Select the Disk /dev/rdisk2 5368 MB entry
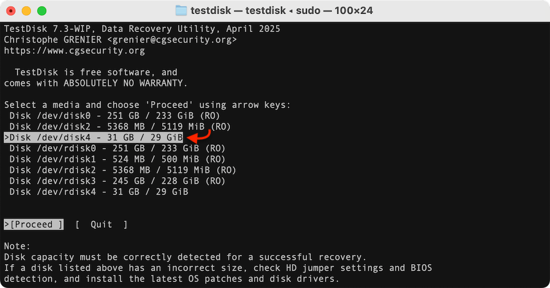This screenshot has width=550, height=288. tap(123, 170)
